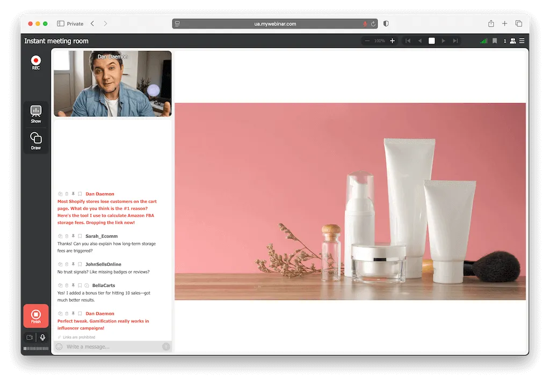Click the cosmetics slide image

[x=350, y=201]
